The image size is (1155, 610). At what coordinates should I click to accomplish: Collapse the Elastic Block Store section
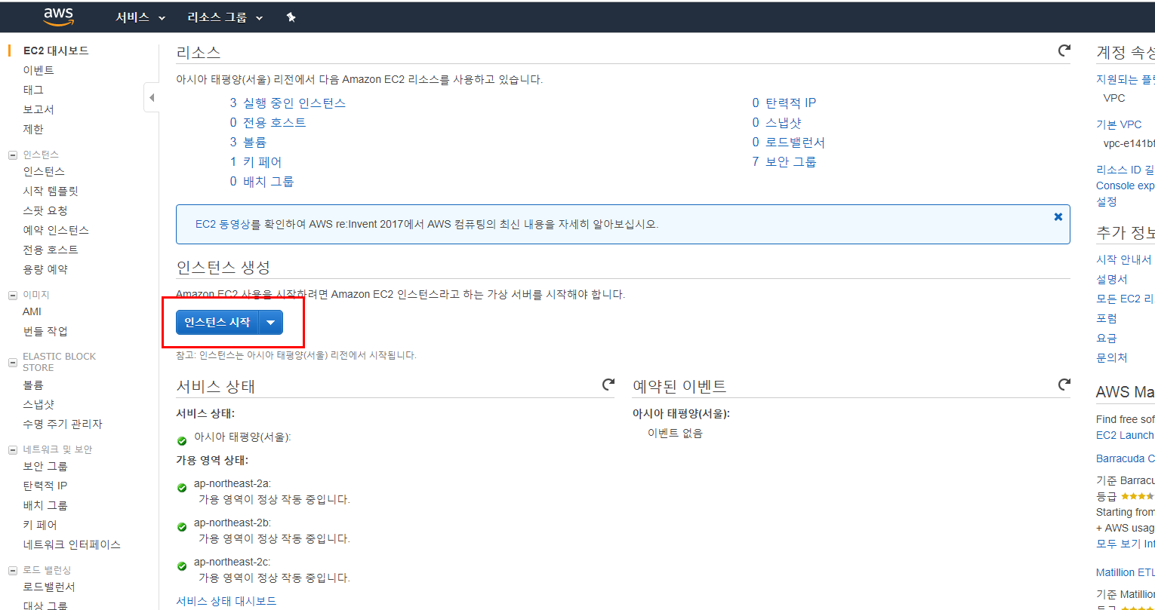pyautogui.click(x=13, y=363)
